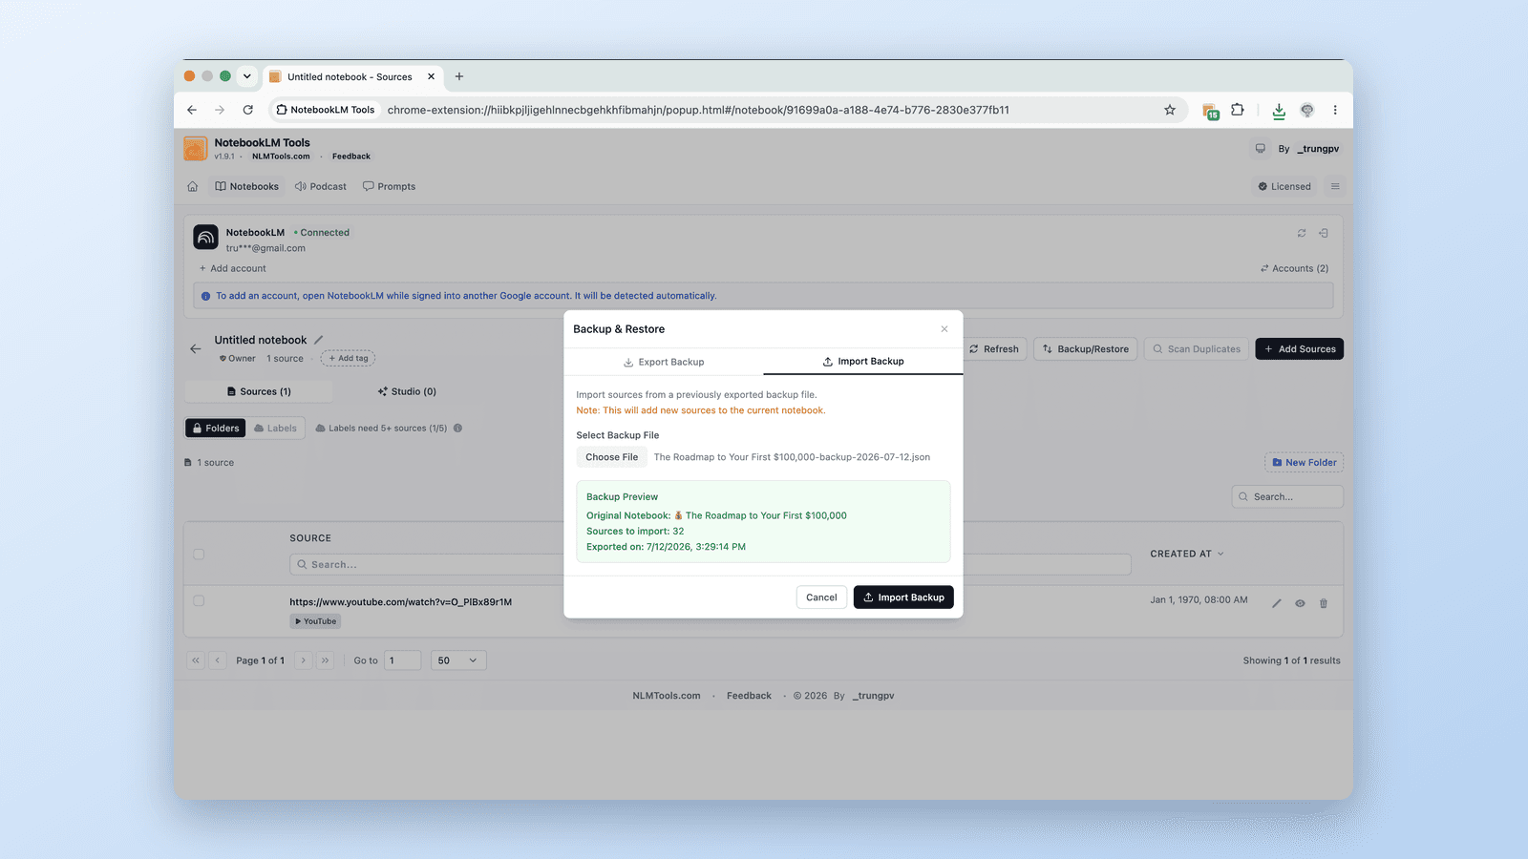Click the Licensed status badge
The width and height of the screenshot is (1528, 859).
coord(1284,186)
